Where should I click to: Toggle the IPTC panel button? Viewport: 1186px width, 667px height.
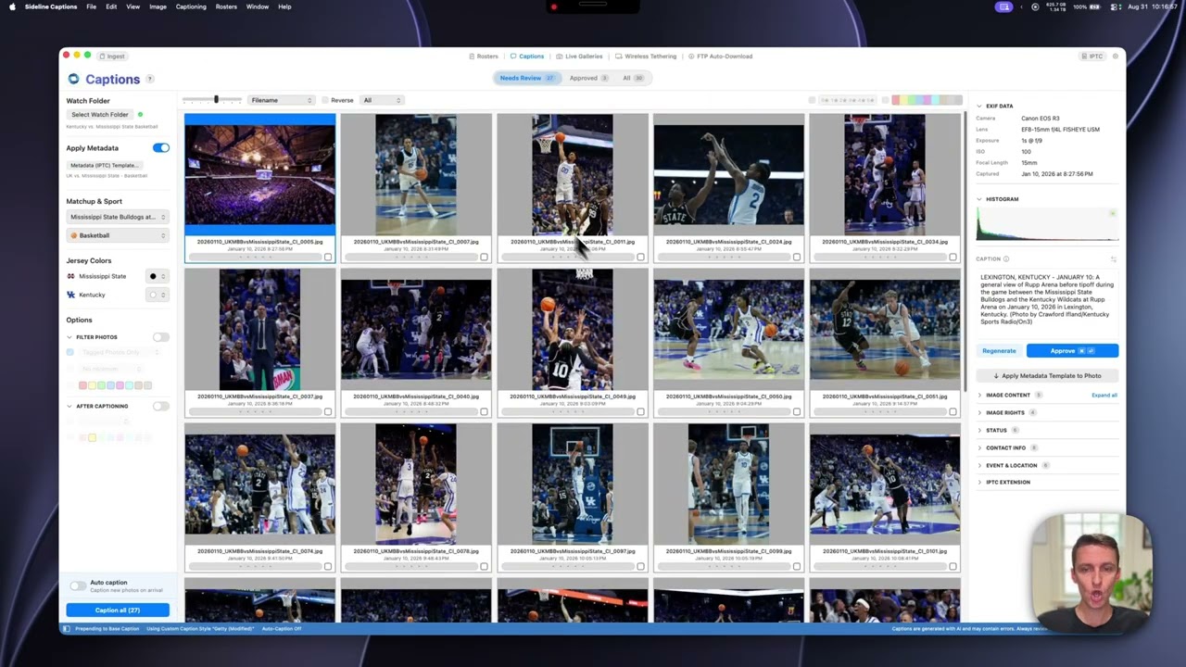(x=1092, y=57)
